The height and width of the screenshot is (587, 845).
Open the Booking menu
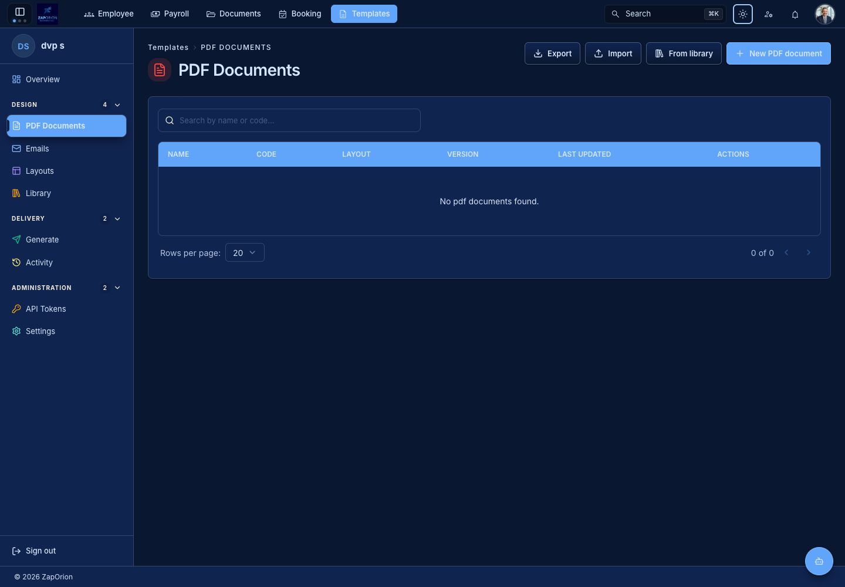[x=300, y=14]
